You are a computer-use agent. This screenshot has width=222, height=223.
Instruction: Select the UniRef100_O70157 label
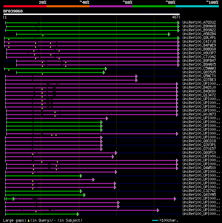(199, 149)
